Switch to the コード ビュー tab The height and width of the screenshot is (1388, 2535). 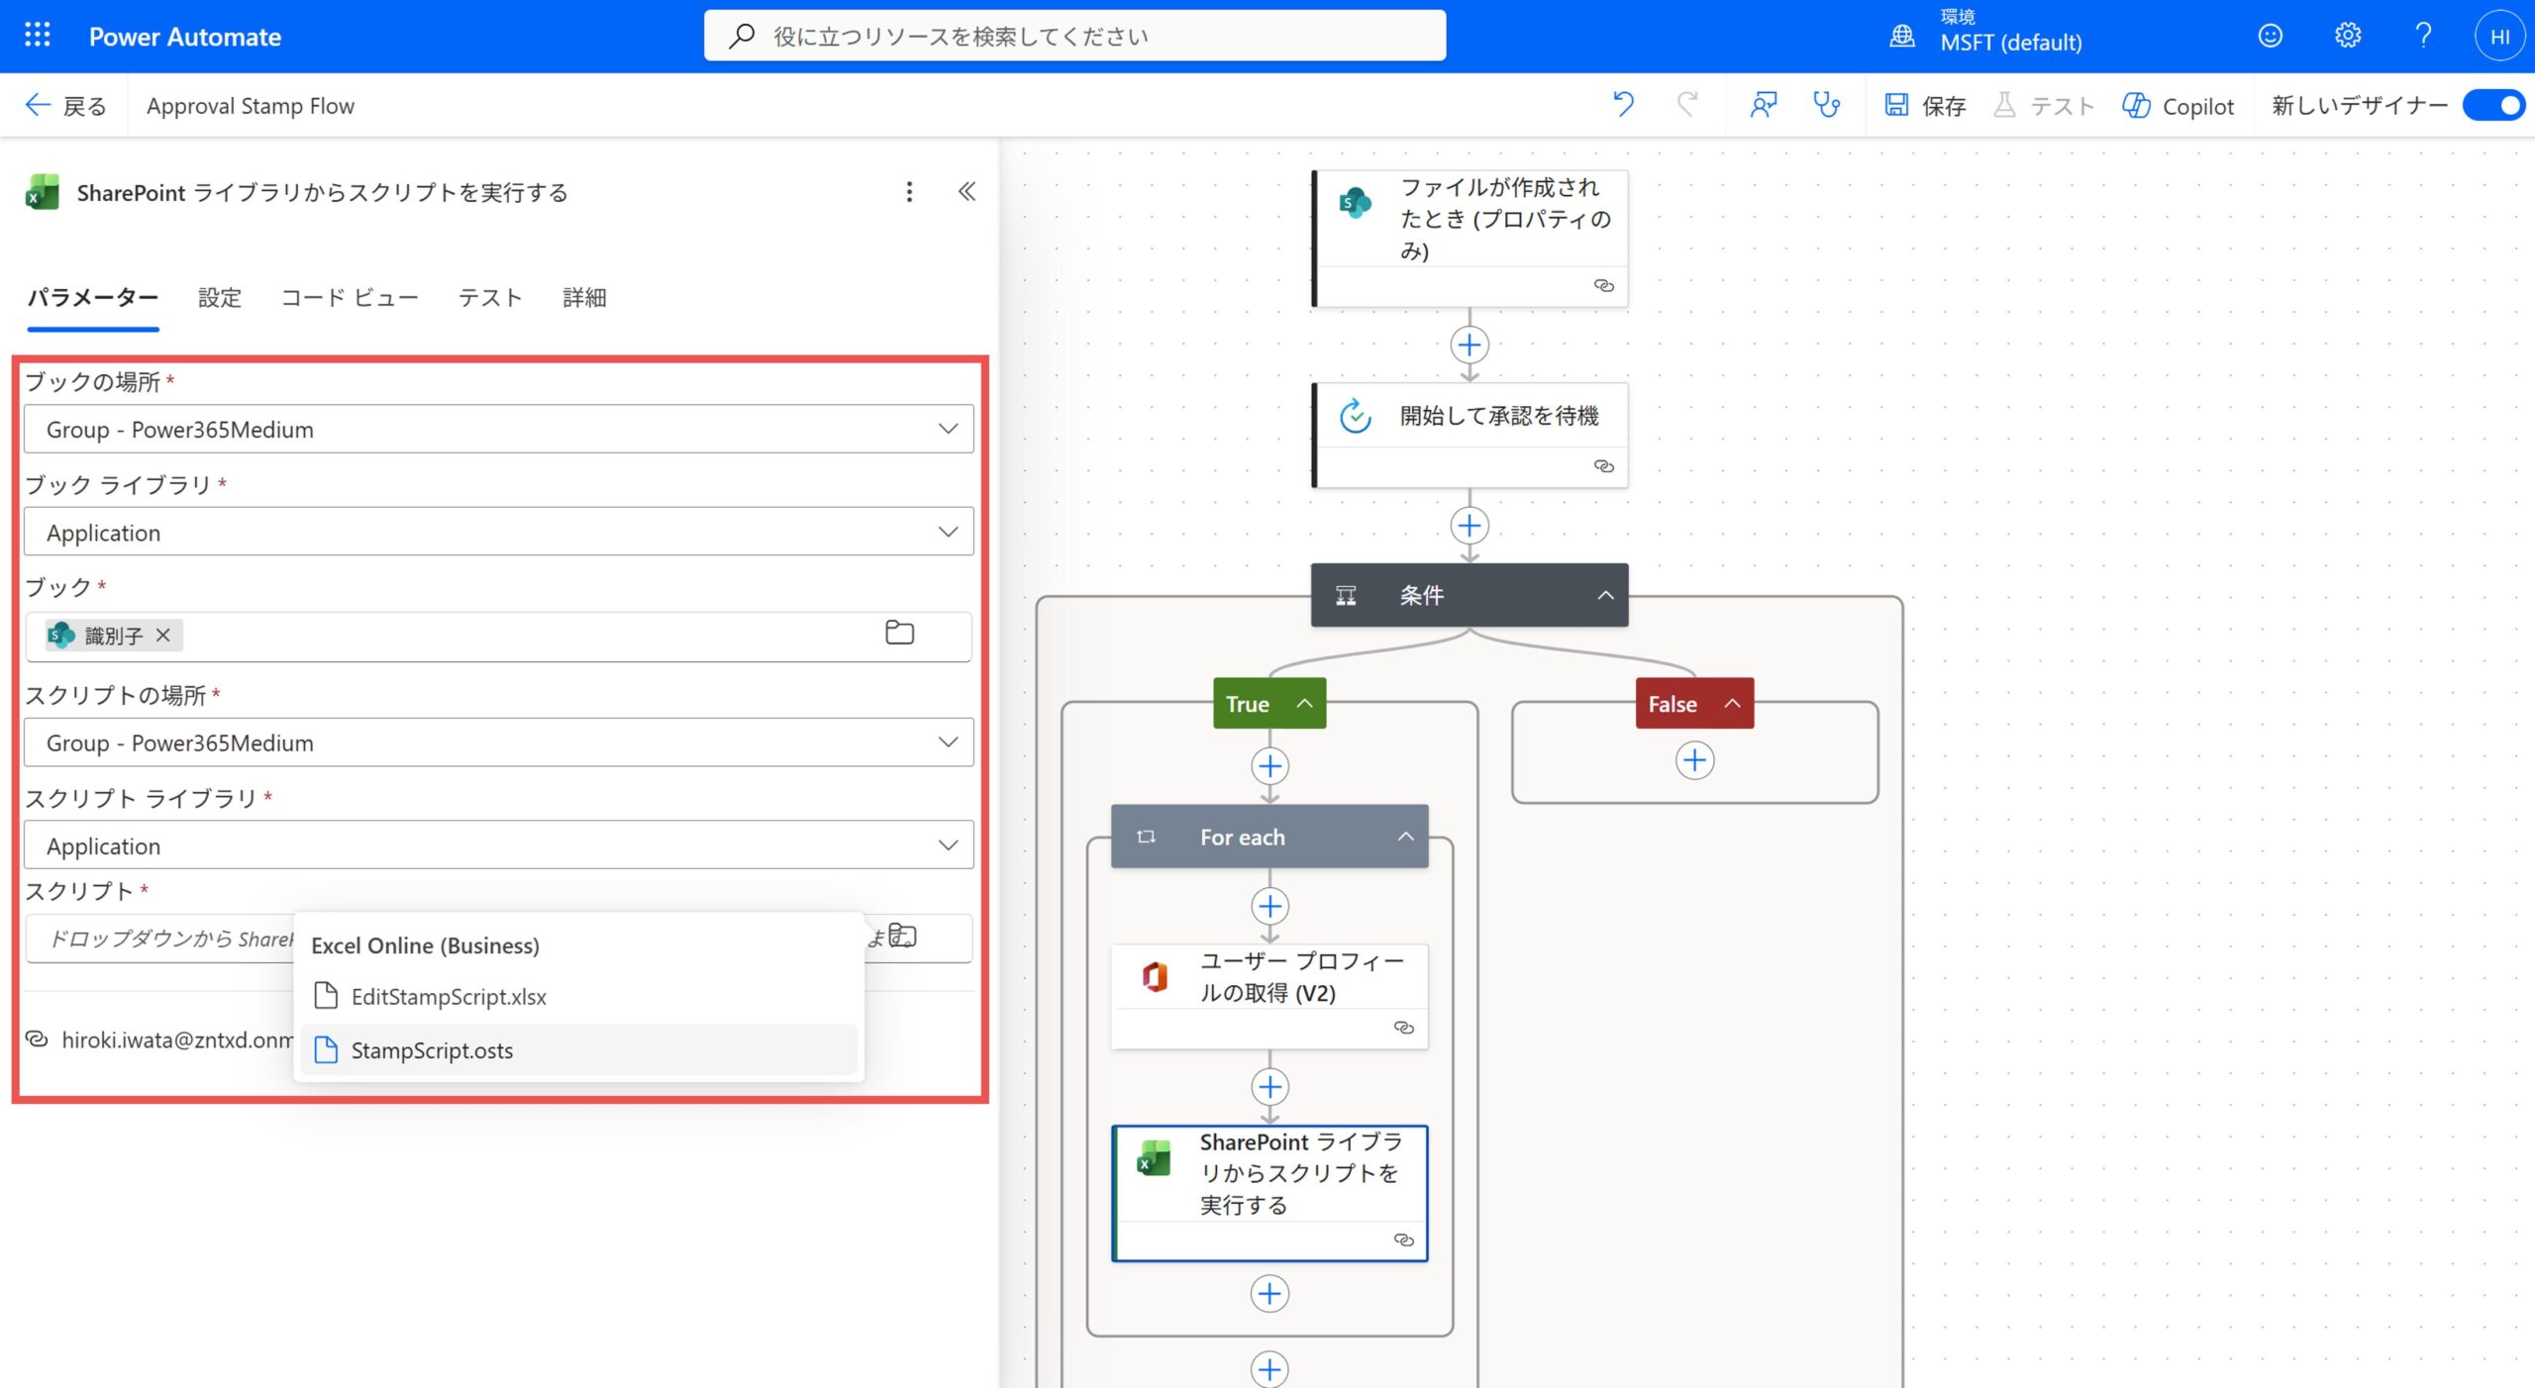(x=350, y=298)
